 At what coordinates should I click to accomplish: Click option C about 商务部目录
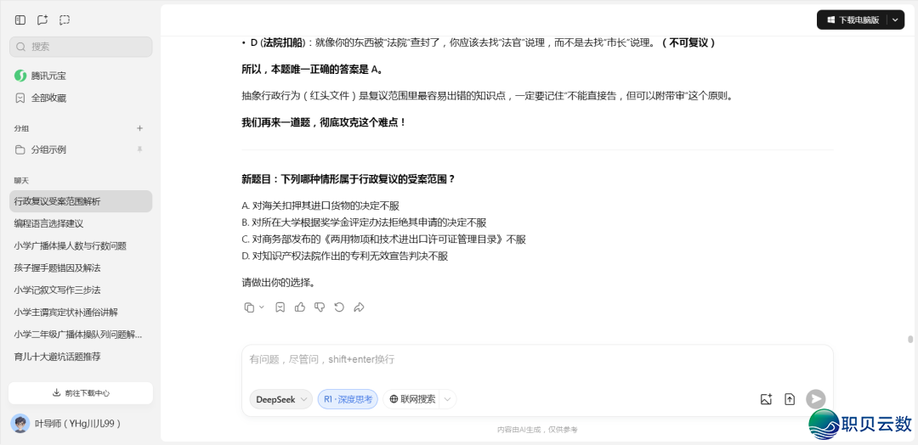click(384, 239)
